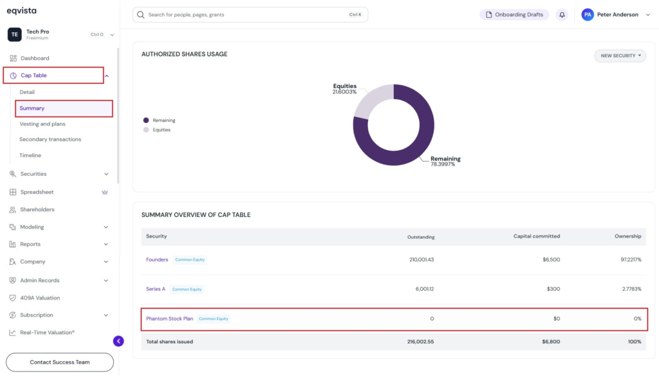The width and height of the screenshot is (659, 378).
Task: Click the Cap Table pie icon
Action: coord(13,76)
